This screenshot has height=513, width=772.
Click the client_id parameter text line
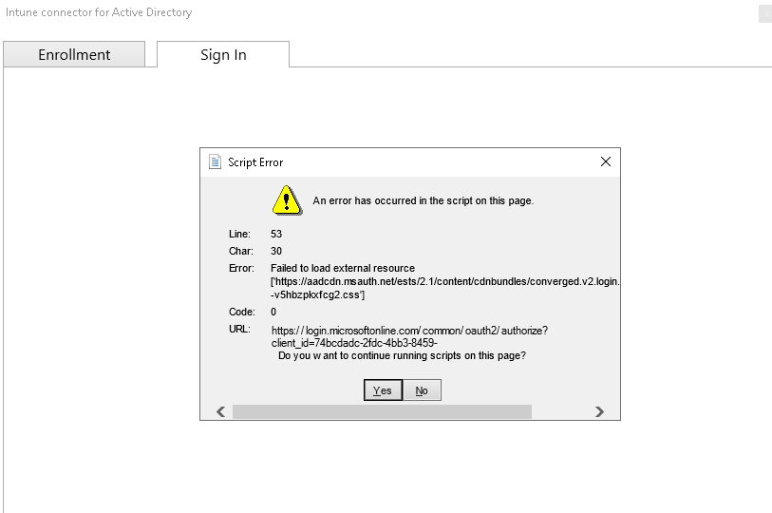[354, 343]
